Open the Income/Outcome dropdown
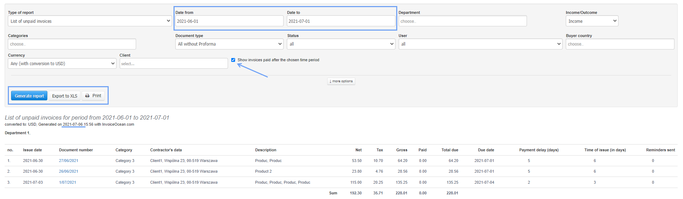Screen dimensions: 683x199 point(592,21)
